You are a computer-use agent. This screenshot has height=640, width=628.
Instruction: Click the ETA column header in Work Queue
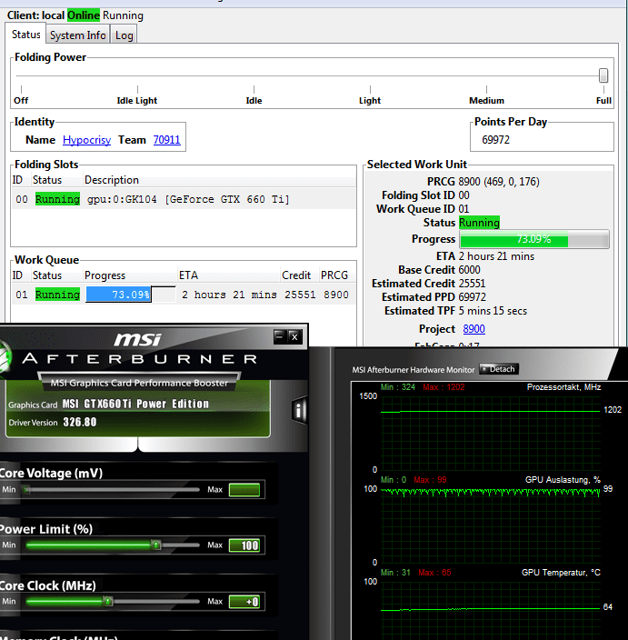(188, 275)
